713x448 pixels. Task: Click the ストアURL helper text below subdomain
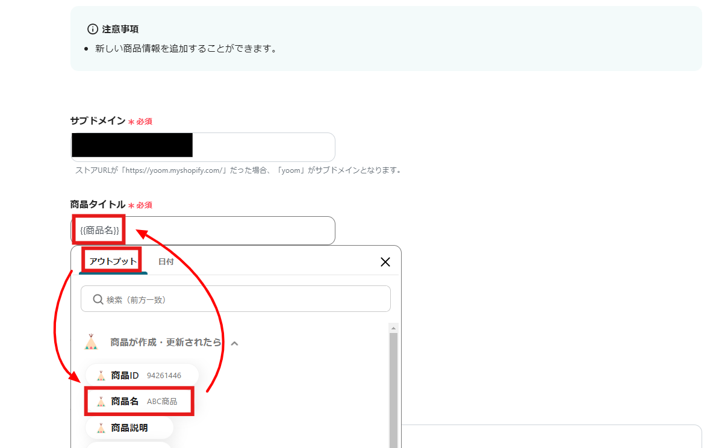238,170
